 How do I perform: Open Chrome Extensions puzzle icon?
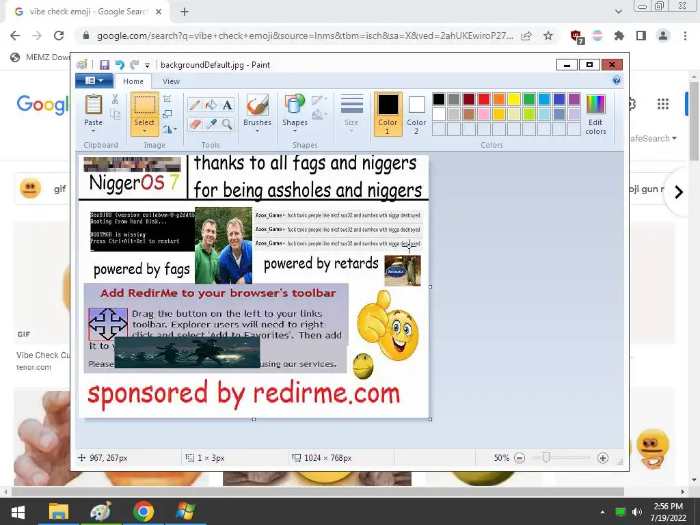619,36
